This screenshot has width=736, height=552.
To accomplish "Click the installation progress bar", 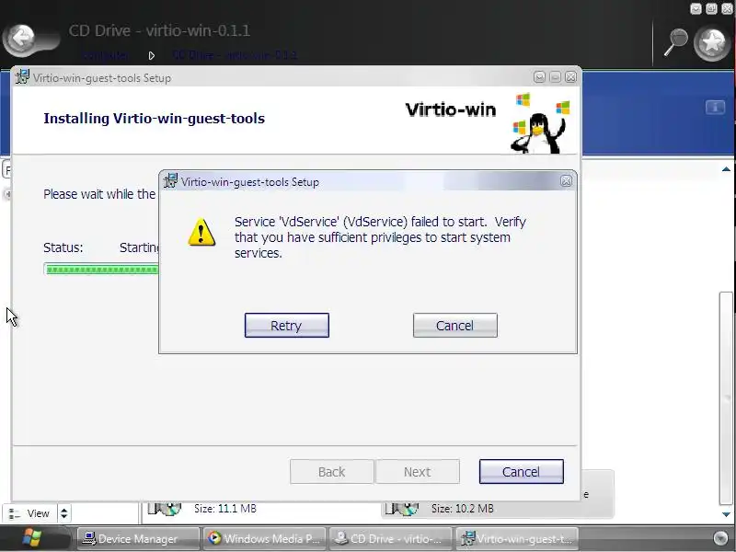I will [101, 270].
